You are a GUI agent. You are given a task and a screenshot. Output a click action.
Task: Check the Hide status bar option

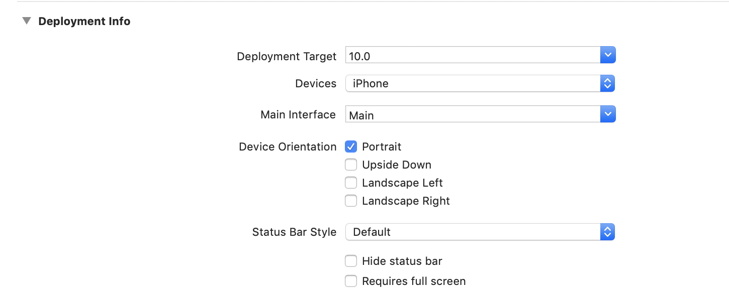(351, 261)
